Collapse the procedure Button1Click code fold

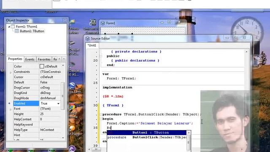tap(101, 114)
